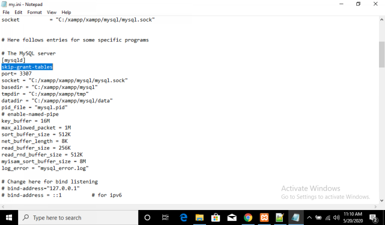The width and height of the screenshot is (385, 225).
Task: Open the View menu
Action: (52, 12)
